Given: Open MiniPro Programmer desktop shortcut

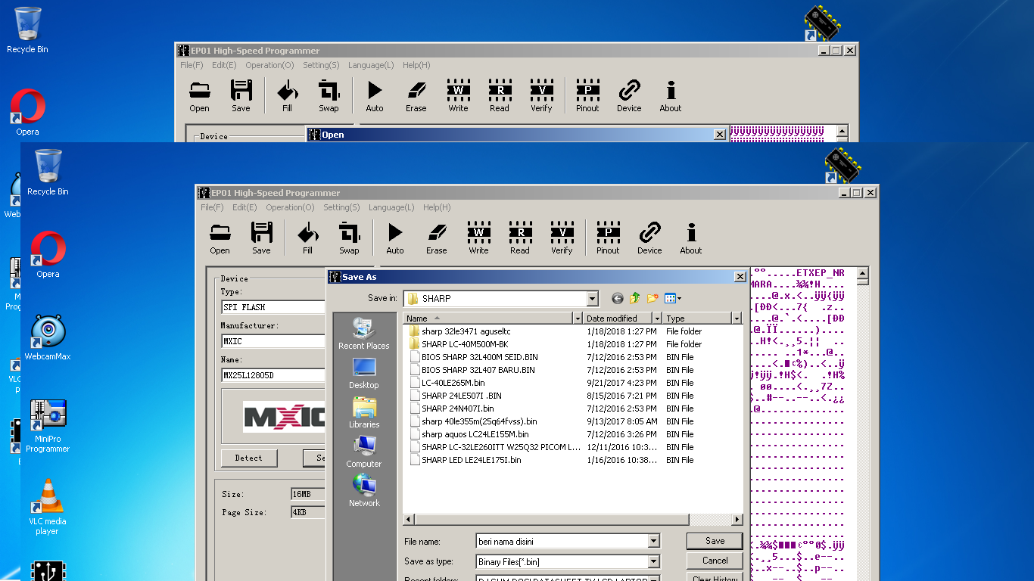Looking at the screenshot, I should point(48,426).
